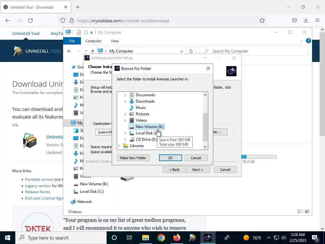This screenshot has width=325, height=244.
Task: Select Videos folder in Browse dialog
Action: (x=141, y=120)
